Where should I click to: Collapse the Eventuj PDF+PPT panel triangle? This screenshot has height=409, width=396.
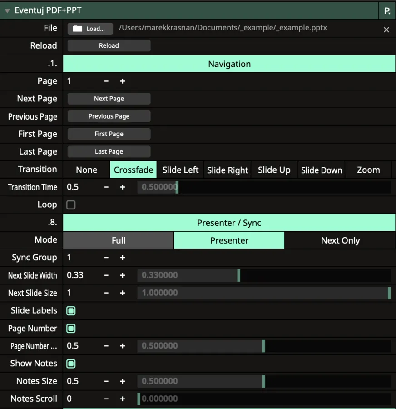click(x=7, y=11)
